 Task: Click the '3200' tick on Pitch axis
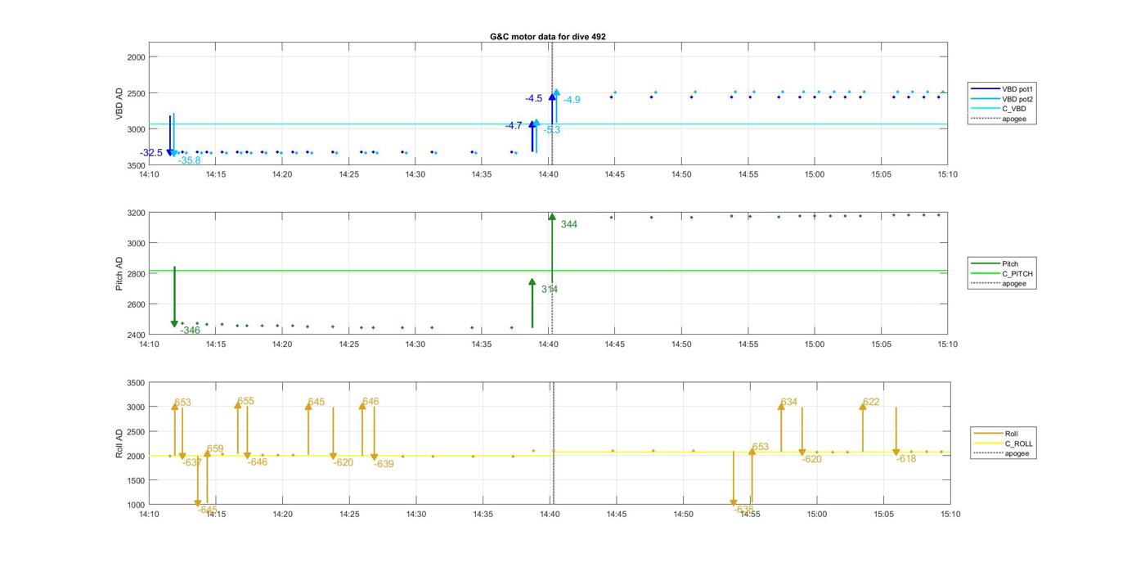[135, 213]
